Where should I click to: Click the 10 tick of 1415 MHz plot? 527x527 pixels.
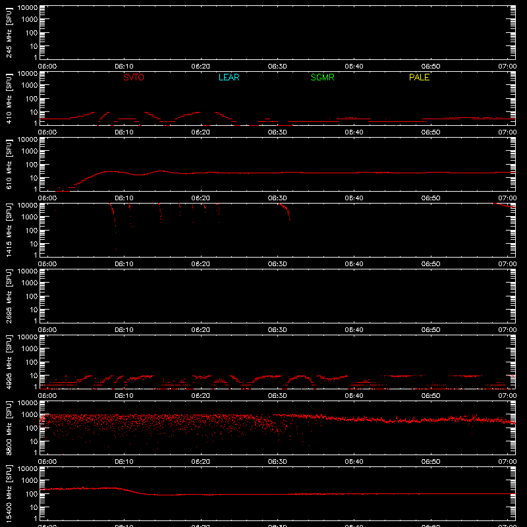[34, 244]
